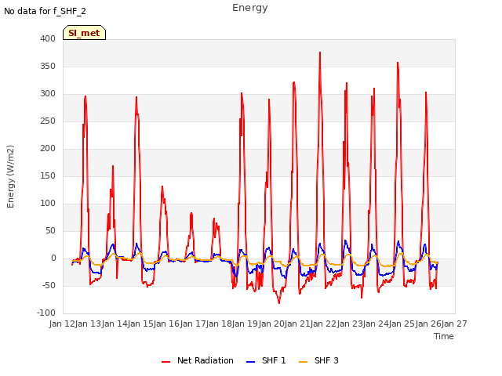Click the blue SHF 1 legend swatch
Viewport: 502px width, 376px height.
tap(251, 362)
